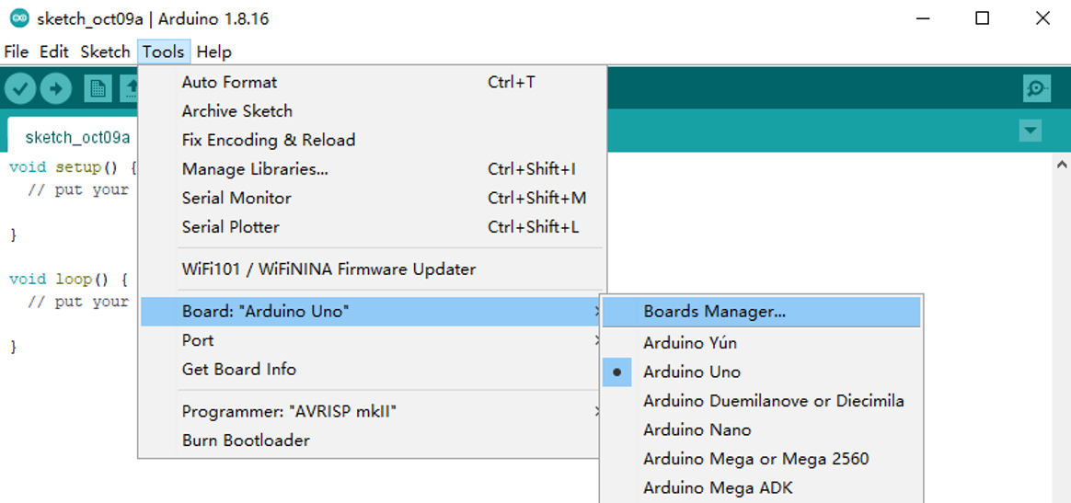Select Arduino Nano board
This screenshot has width=1071, height=503.
(762, 430)
